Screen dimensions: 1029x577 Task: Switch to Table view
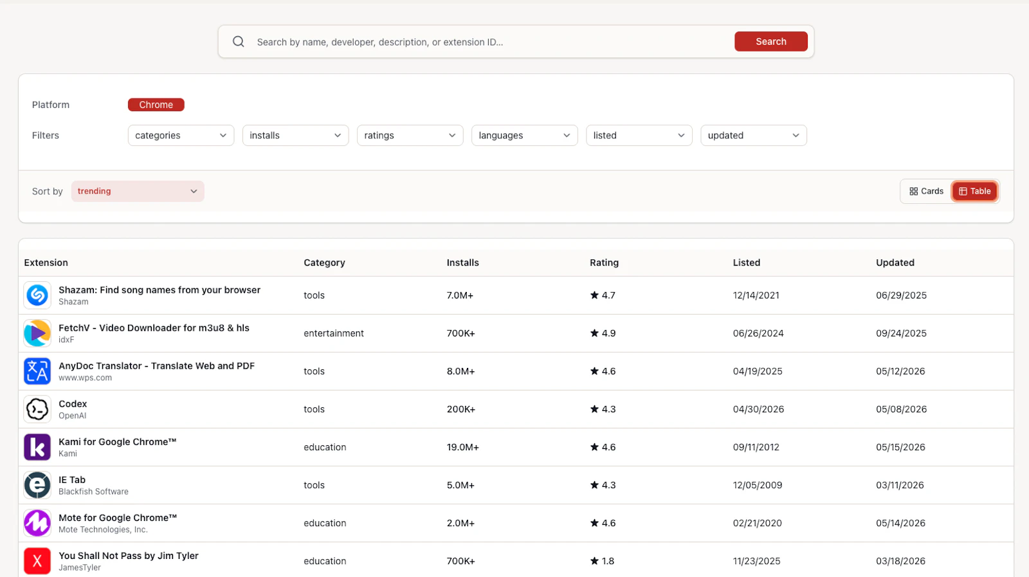pyautogui.click(x=975, y=191)
